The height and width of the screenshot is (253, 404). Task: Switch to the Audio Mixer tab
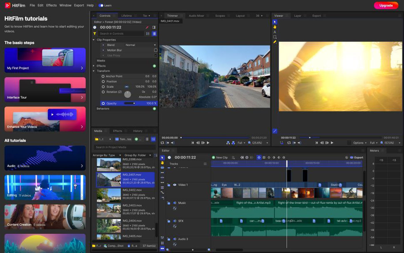point(196,16)
